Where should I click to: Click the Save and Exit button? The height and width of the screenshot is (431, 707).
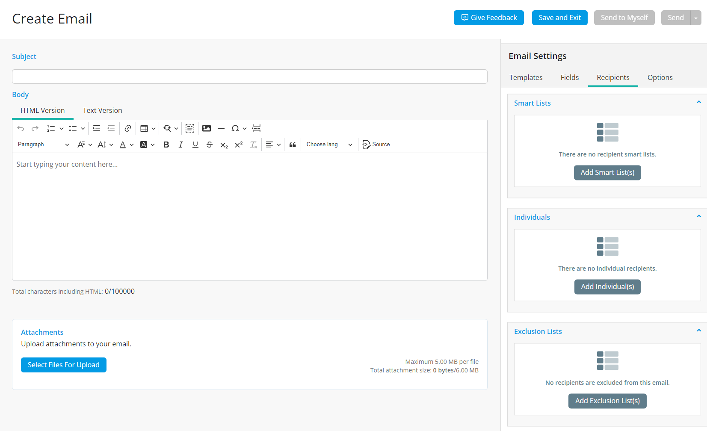pyautogui.click(x=559, y=18)
